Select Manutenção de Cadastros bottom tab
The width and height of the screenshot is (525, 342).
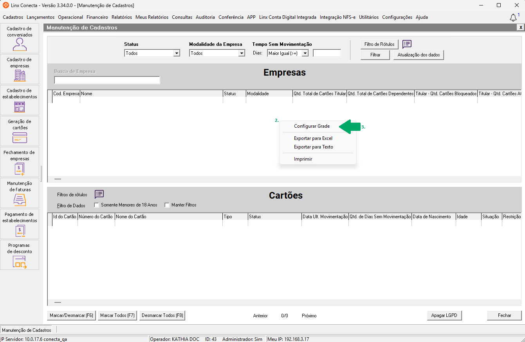click(27, 330)
